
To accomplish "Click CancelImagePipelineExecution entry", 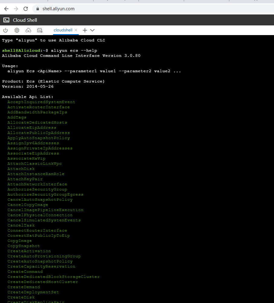I will pyautogui.click(x=45, y=210).
